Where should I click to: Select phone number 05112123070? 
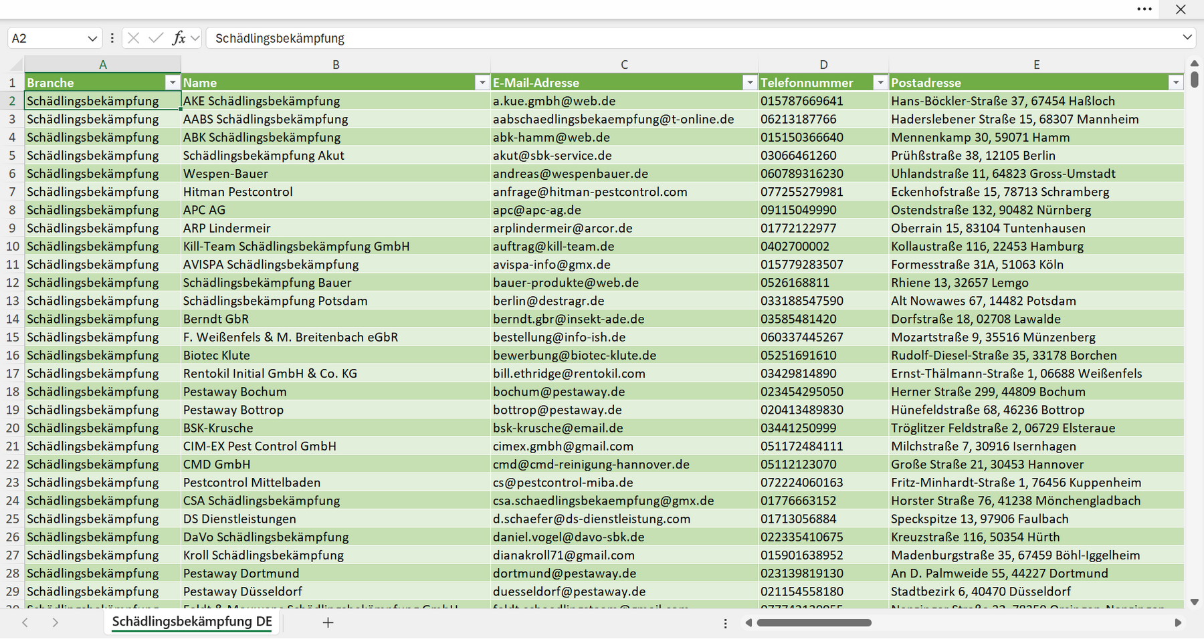823,464
